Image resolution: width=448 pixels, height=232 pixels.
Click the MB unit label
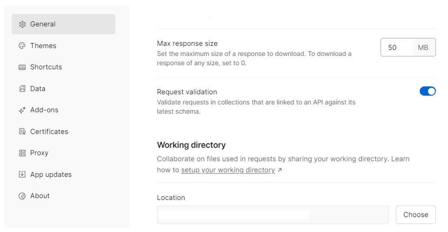pos(423,47)
